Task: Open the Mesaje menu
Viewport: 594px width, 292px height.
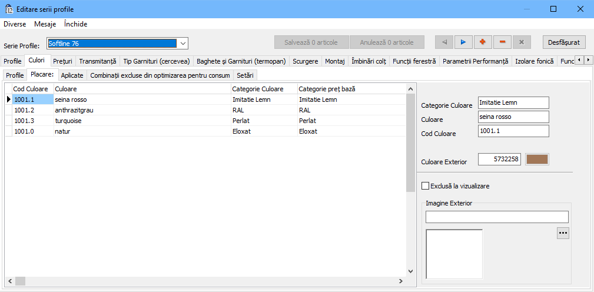Action: click(x=45, y=24)
